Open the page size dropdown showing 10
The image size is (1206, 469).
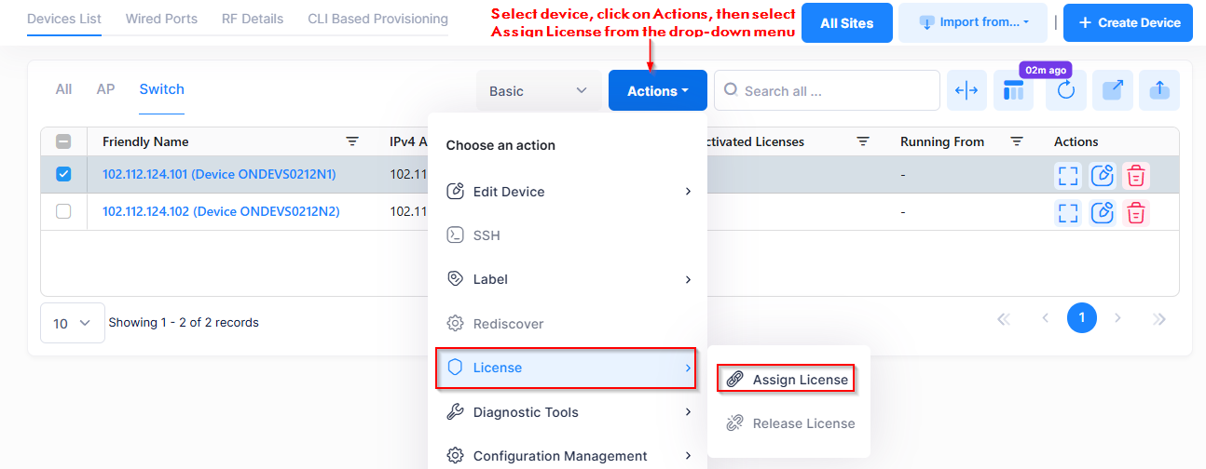72,323
